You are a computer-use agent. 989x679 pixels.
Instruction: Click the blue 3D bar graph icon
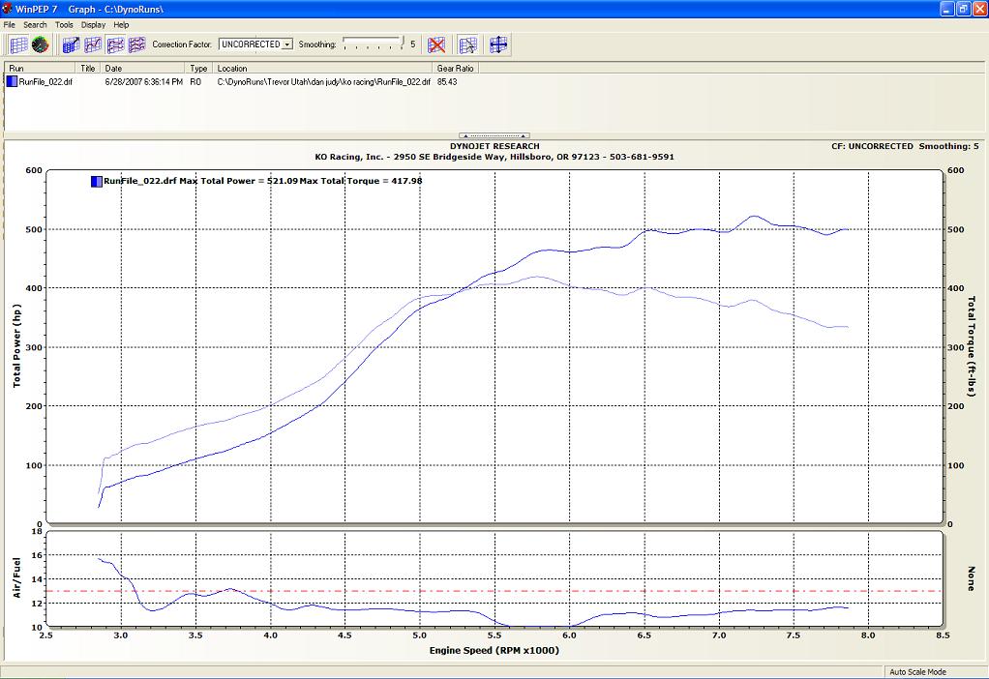point(71,44)
